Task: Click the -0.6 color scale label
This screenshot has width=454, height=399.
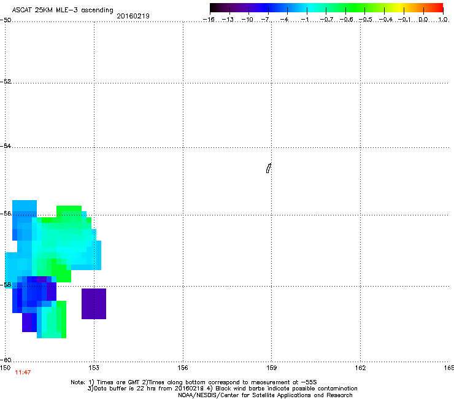Action: click(346, 20)
